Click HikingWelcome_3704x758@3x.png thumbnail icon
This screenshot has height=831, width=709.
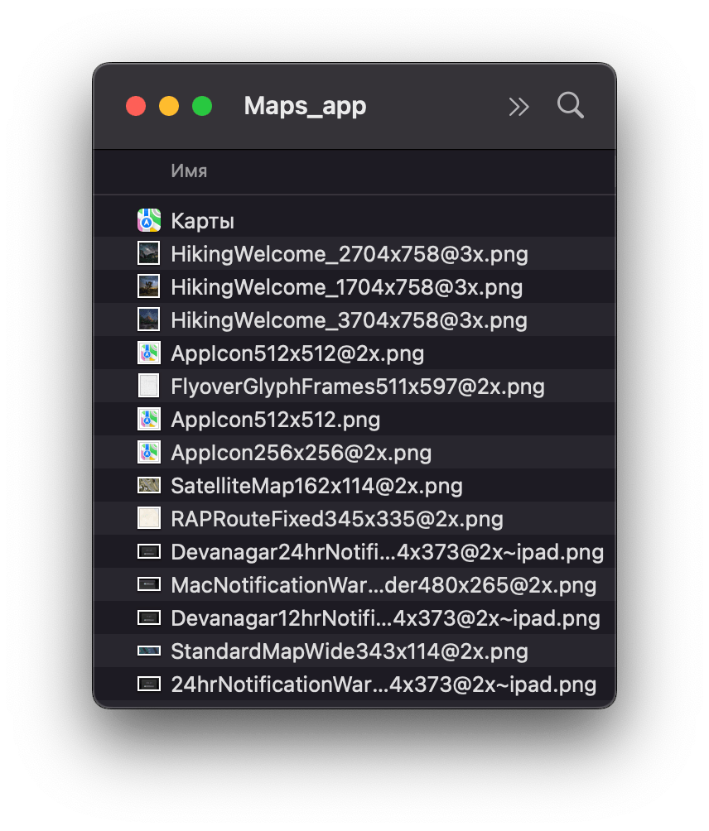coord(149,319)
